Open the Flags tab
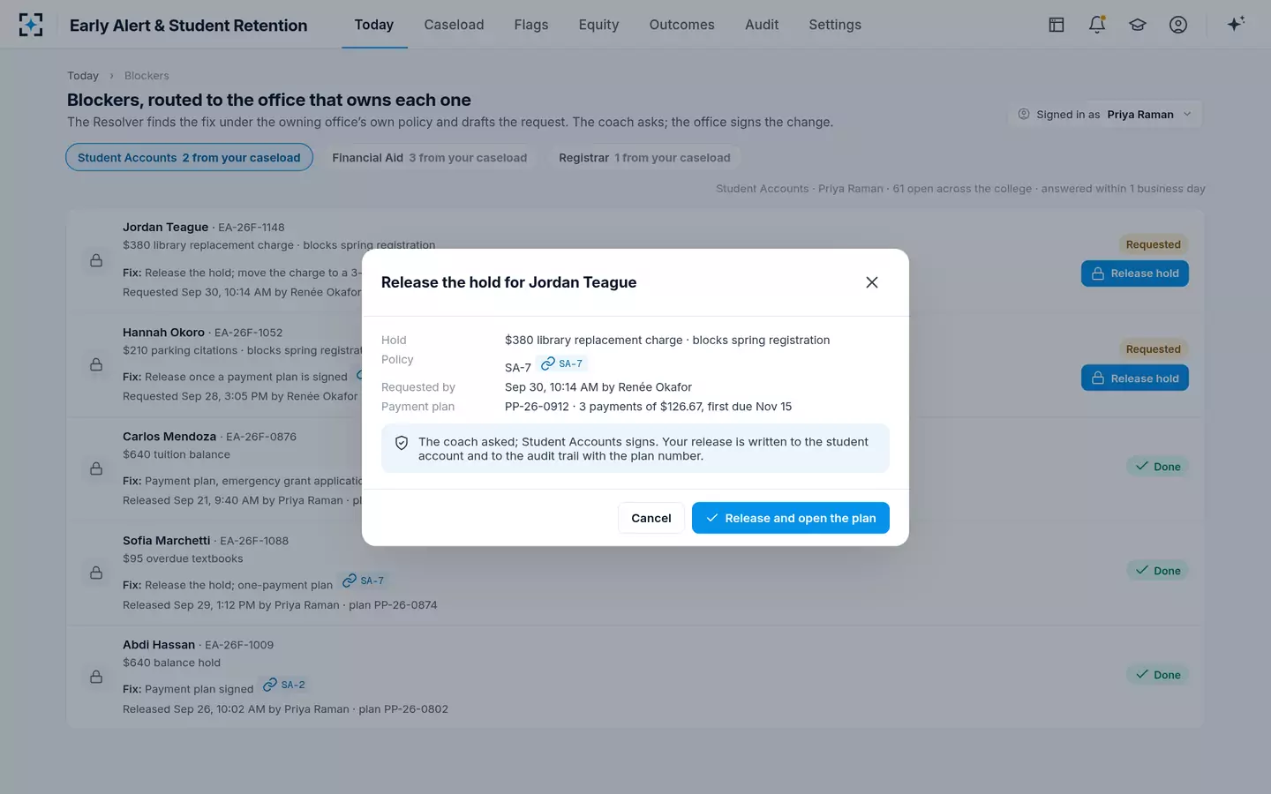The image size is (1271, 794). point(531,25)
